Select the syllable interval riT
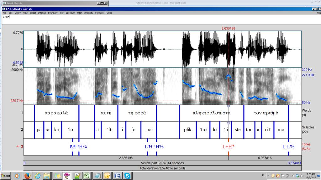321x180 pixels. click(x=268, y=130)
